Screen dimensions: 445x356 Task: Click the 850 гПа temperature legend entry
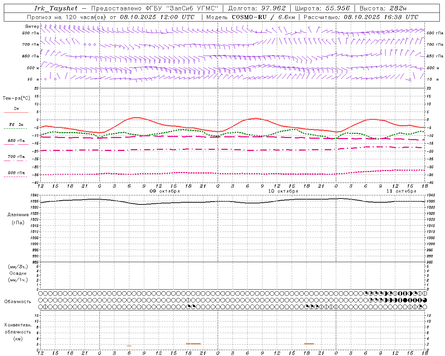16,140
